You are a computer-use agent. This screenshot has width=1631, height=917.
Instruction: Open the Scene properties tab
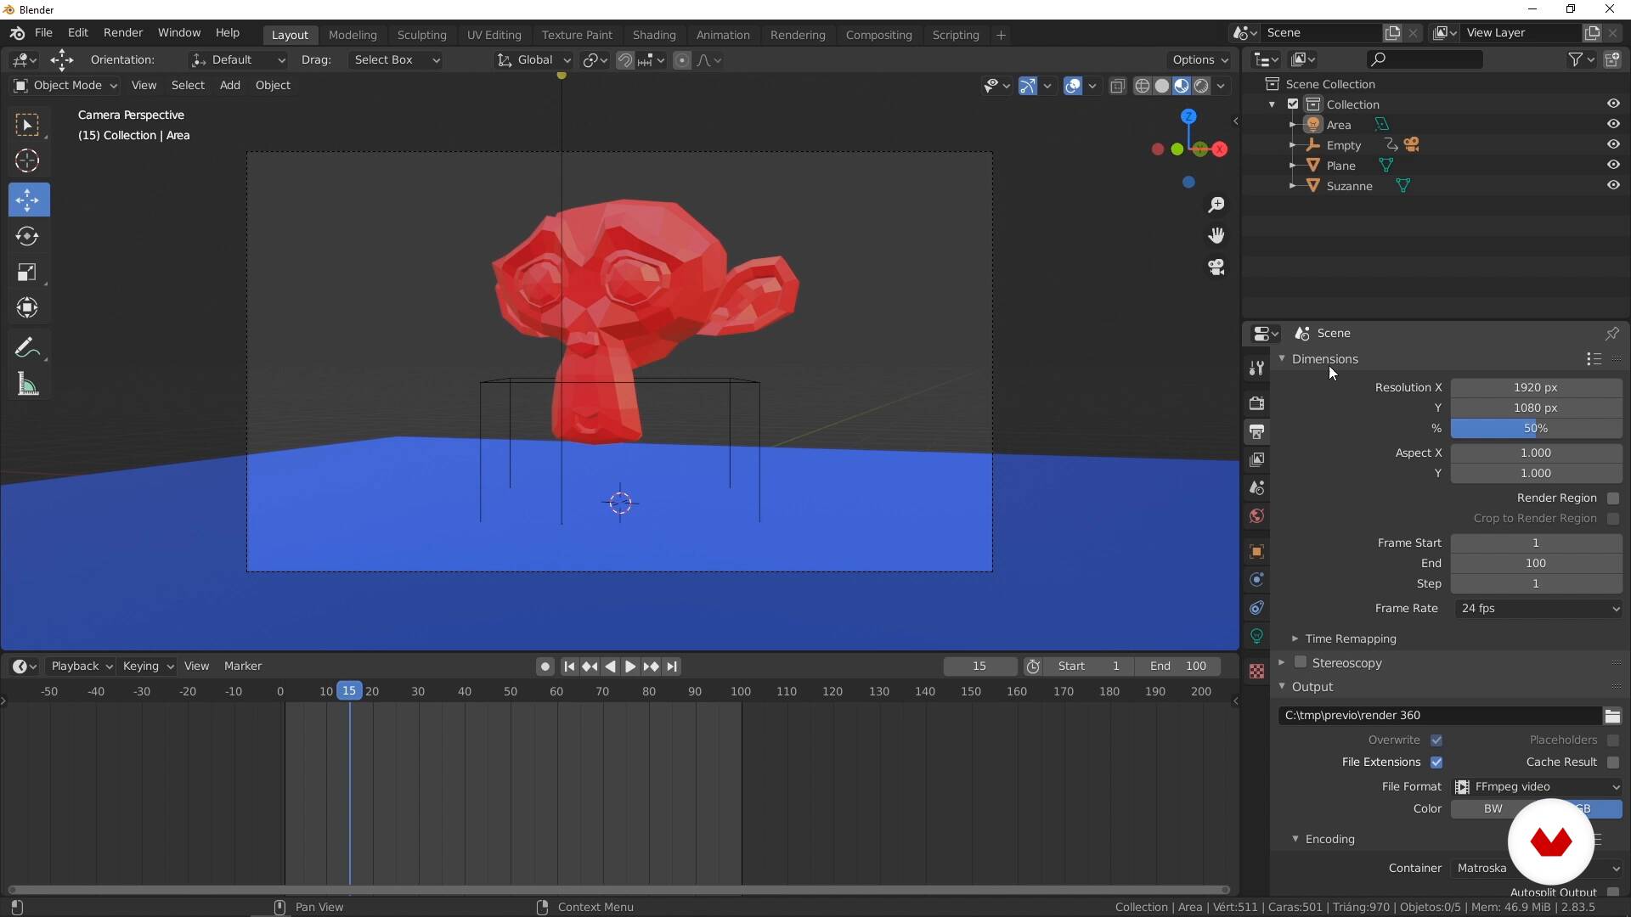(x=1256, y=488)
